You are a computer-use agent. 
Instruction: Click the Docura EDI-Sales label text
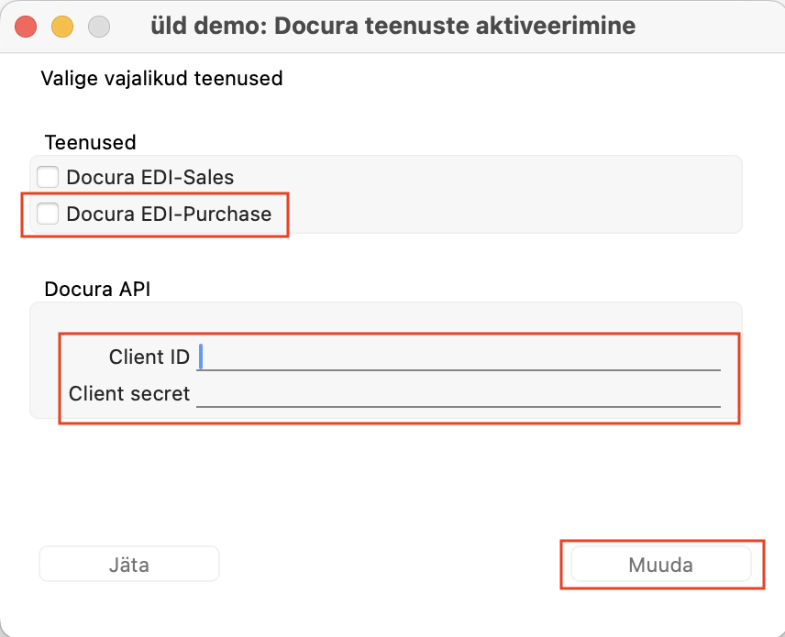pos(150,177)
